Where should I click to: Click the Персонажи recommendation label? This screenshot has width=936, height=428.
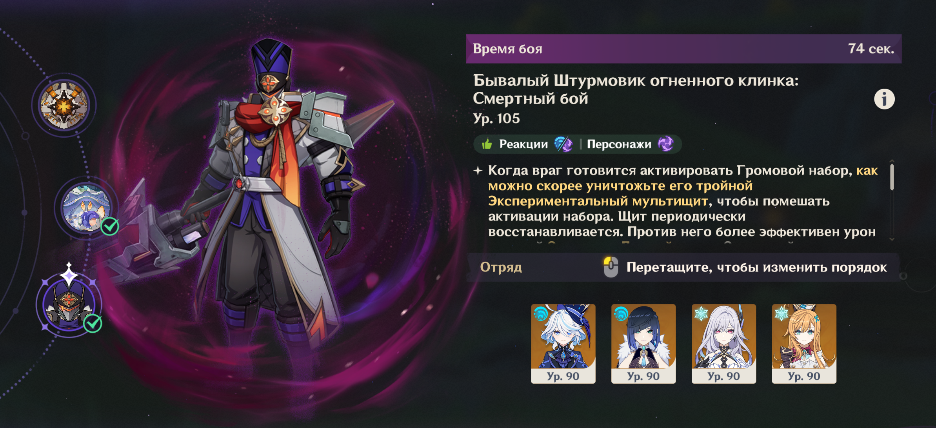point(619,144)
